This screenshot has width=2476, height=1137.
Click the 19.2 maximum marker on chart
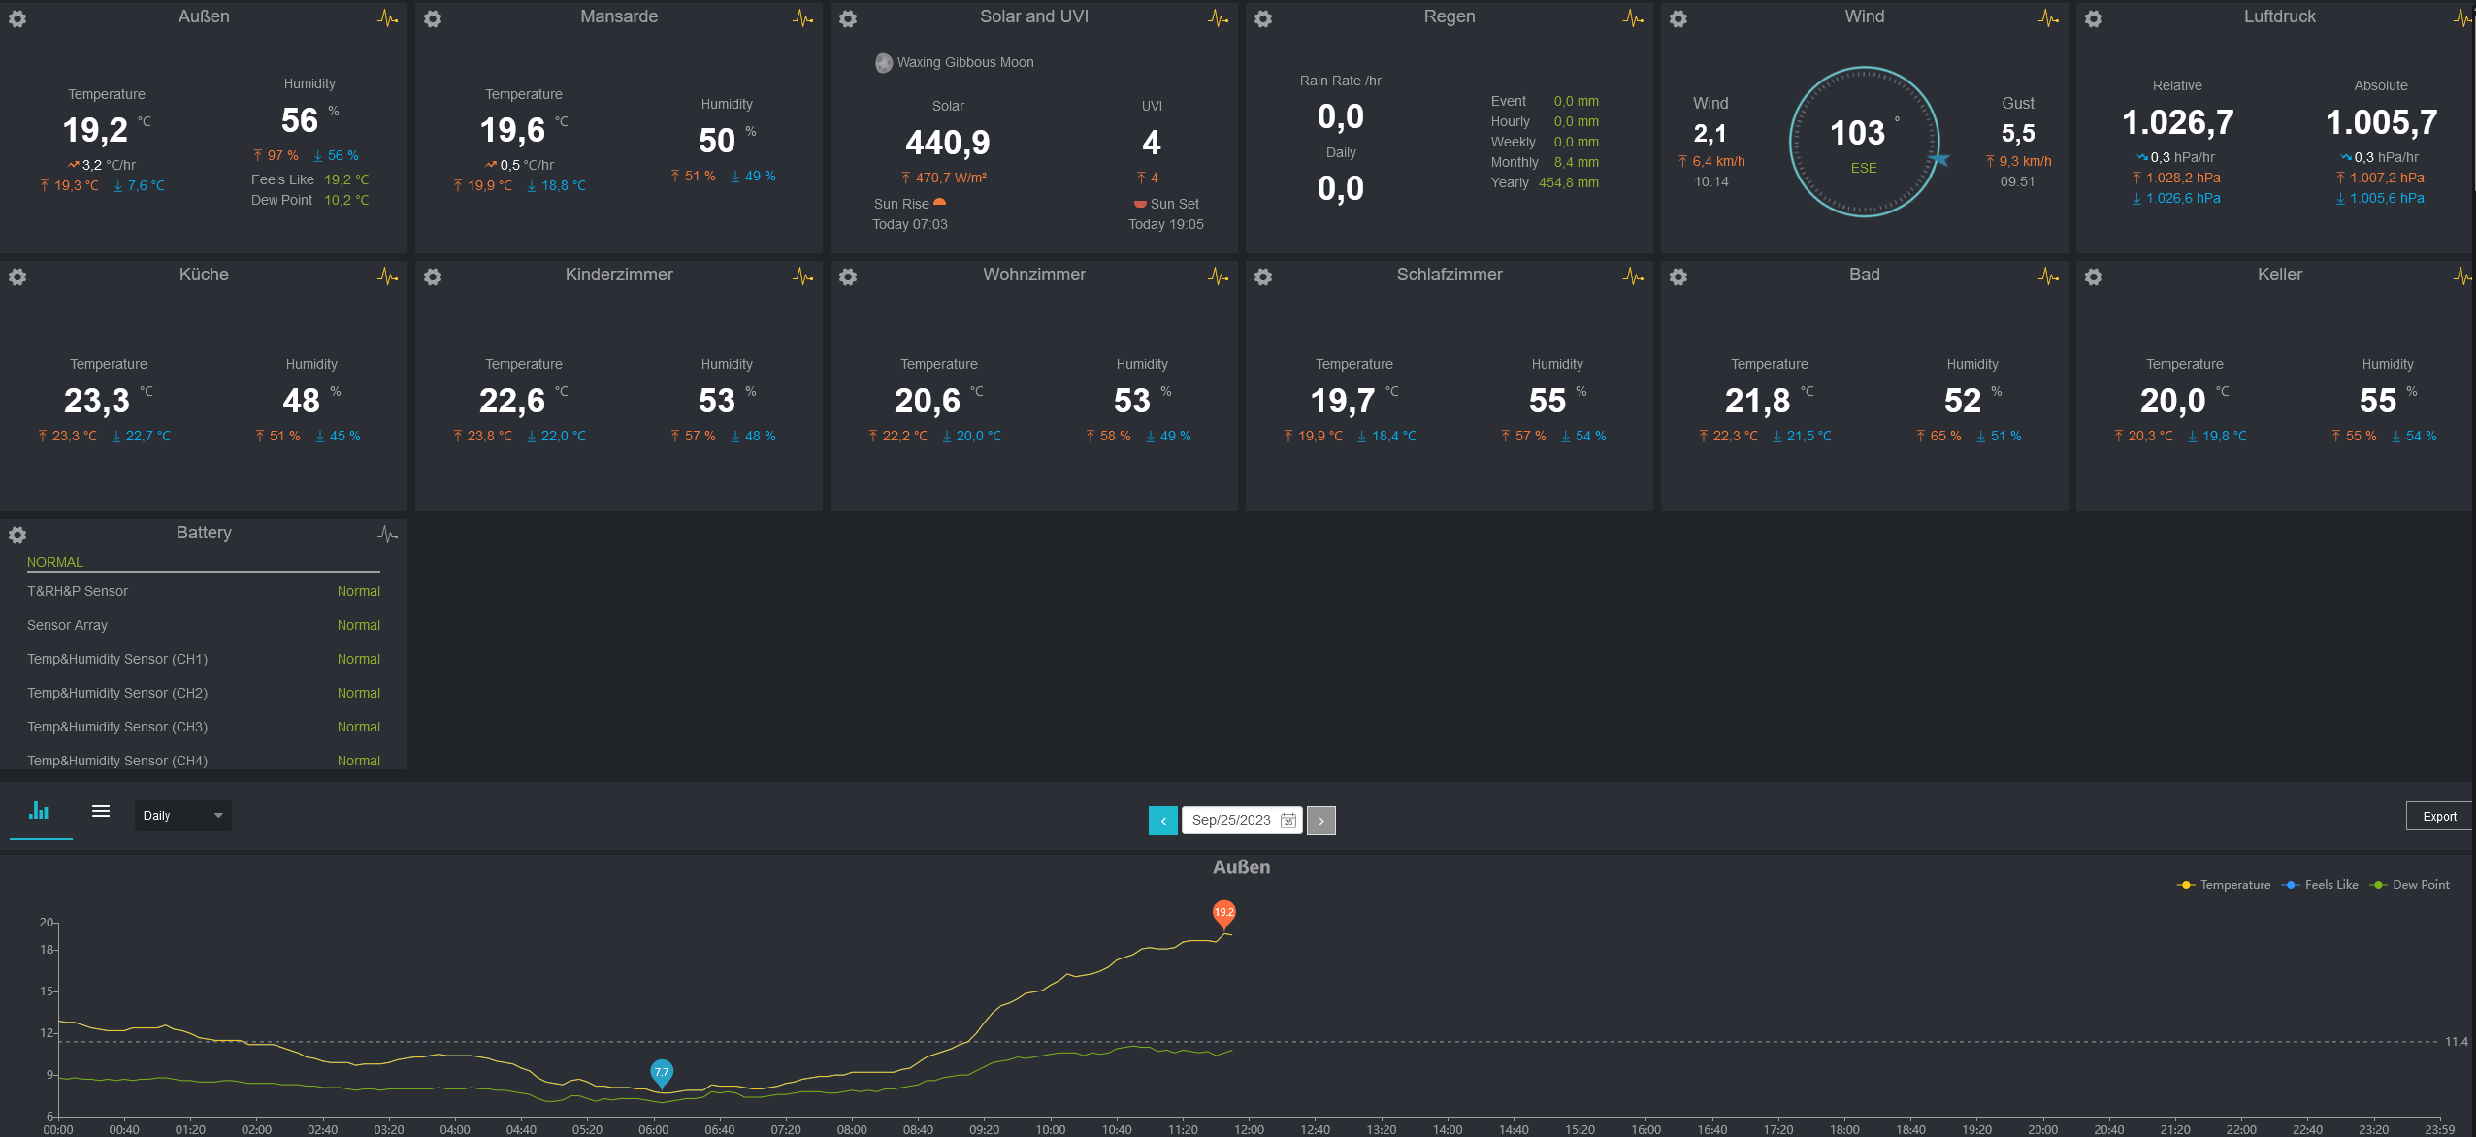click(x=1223, y=913)
